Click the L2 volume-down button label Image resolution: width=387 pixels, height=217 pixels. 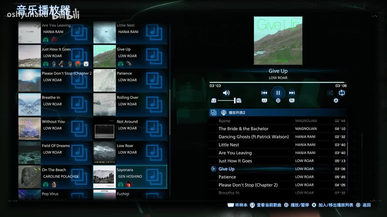(x=214, y=100)
